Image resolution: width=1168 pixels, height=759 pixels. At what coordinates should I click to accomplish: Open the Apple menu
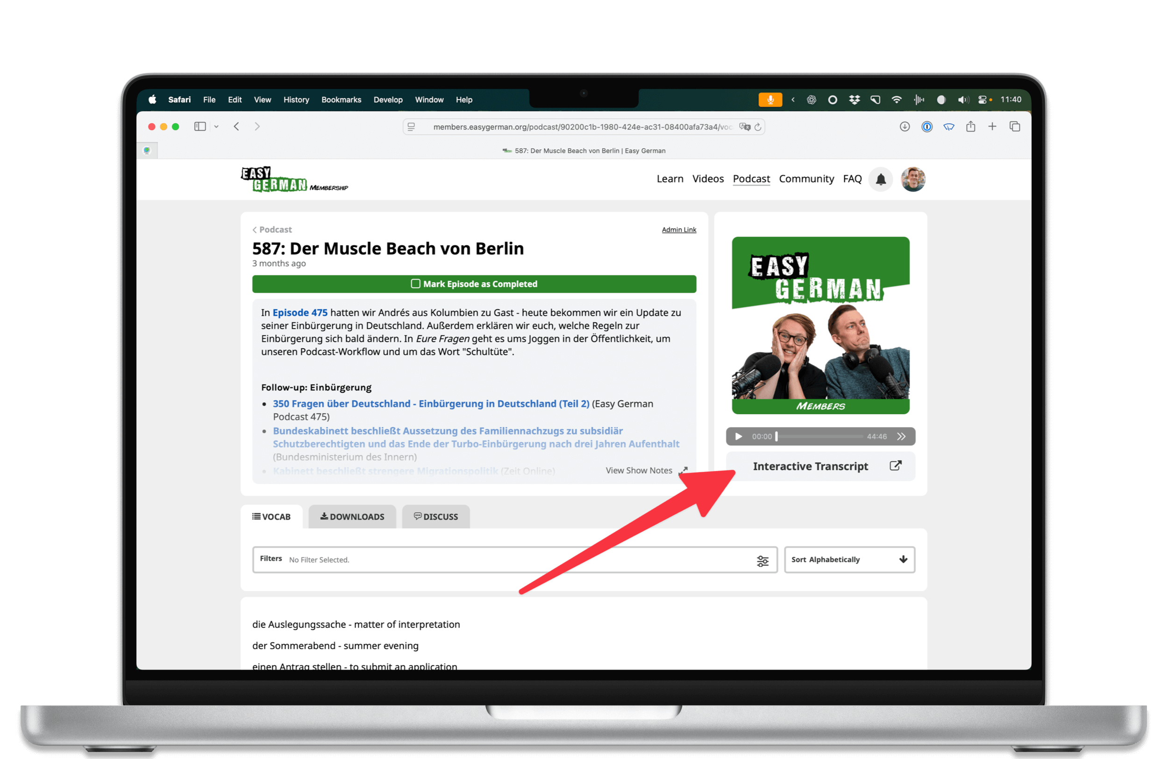pyautogui.click(x=152, y=99)
